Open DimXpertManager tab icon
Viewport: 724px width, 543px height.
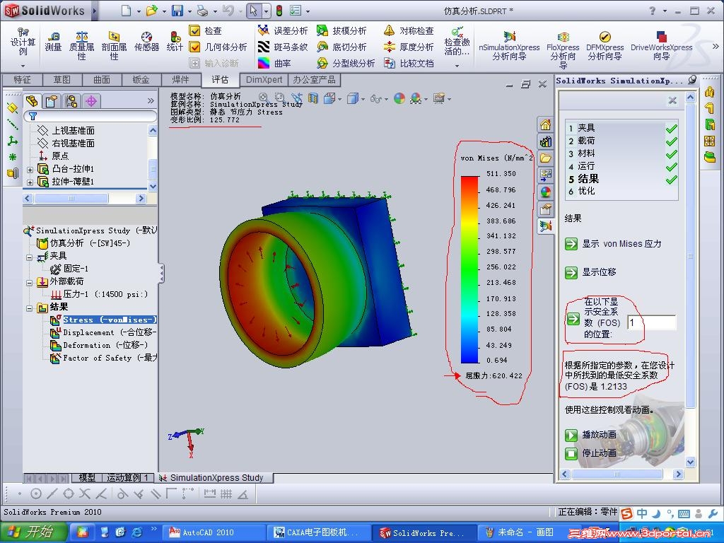[x=91, y=100]
